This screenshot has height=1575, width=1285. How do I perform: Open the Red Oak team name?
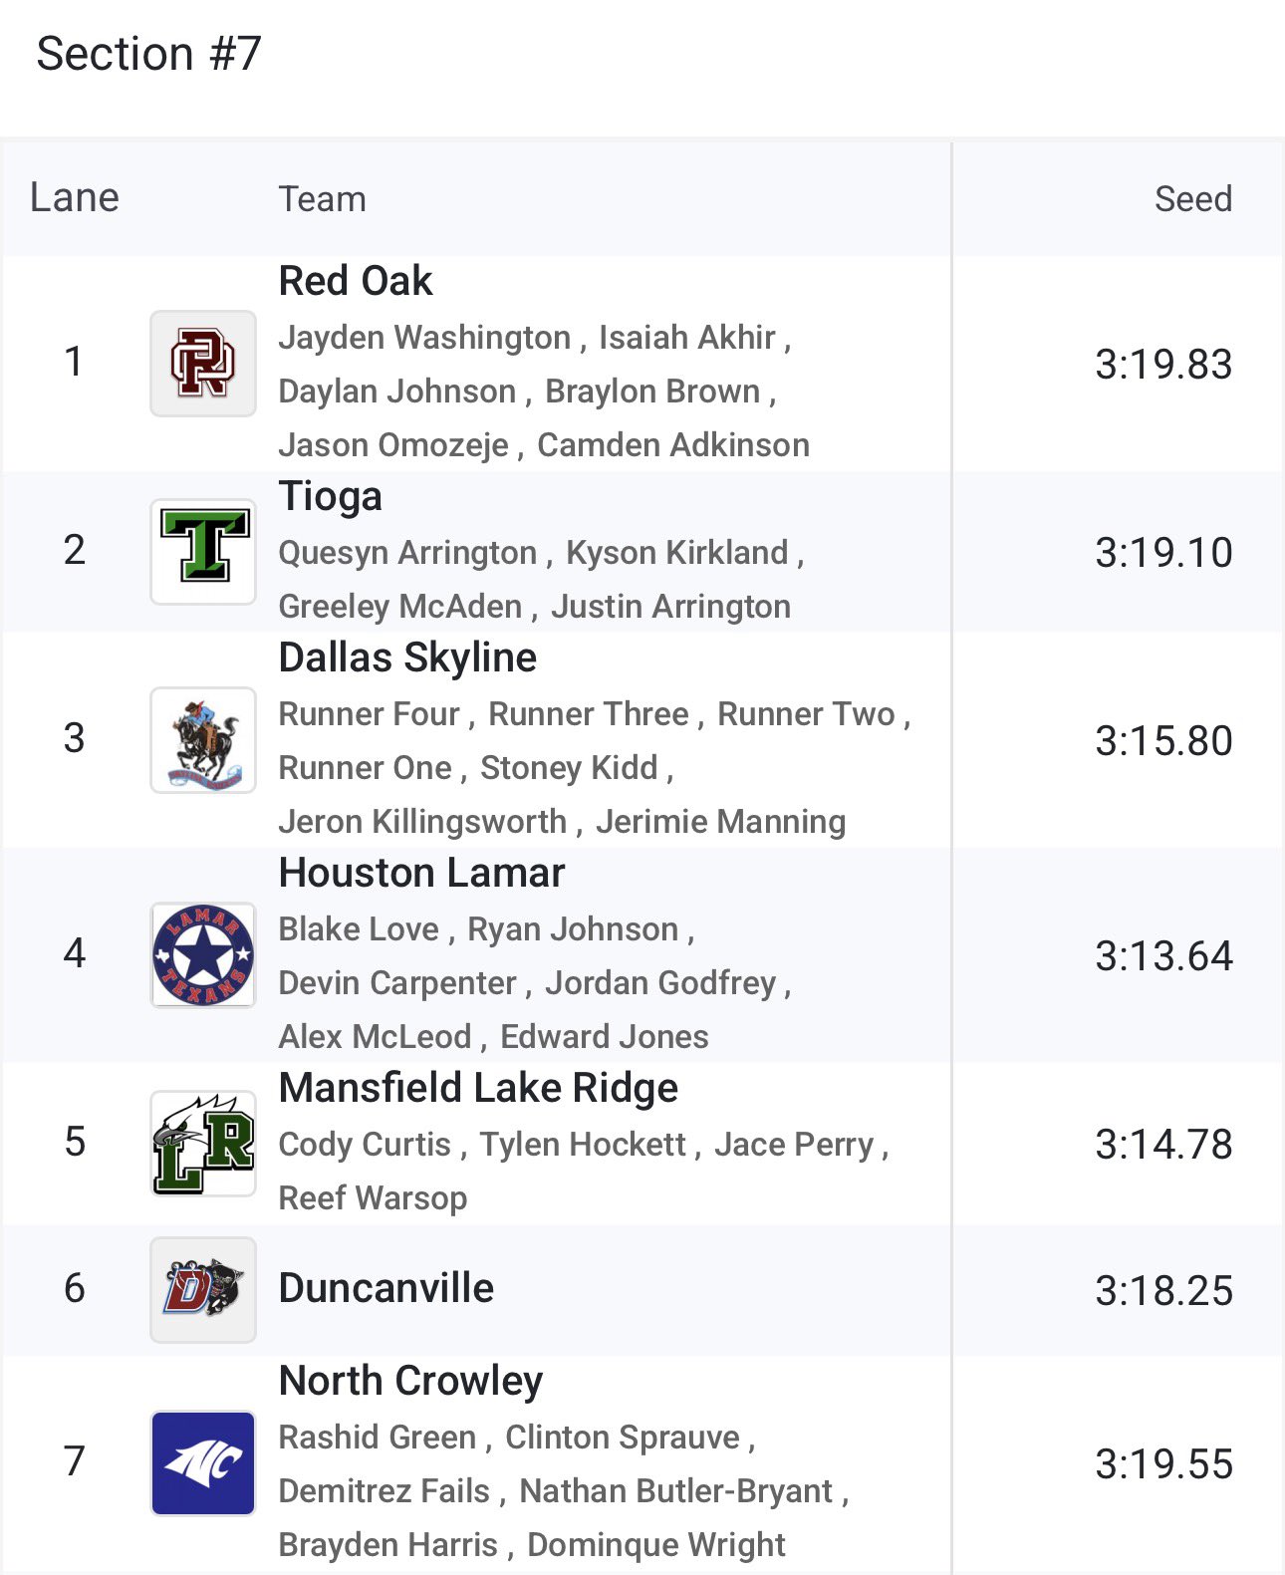356,281
